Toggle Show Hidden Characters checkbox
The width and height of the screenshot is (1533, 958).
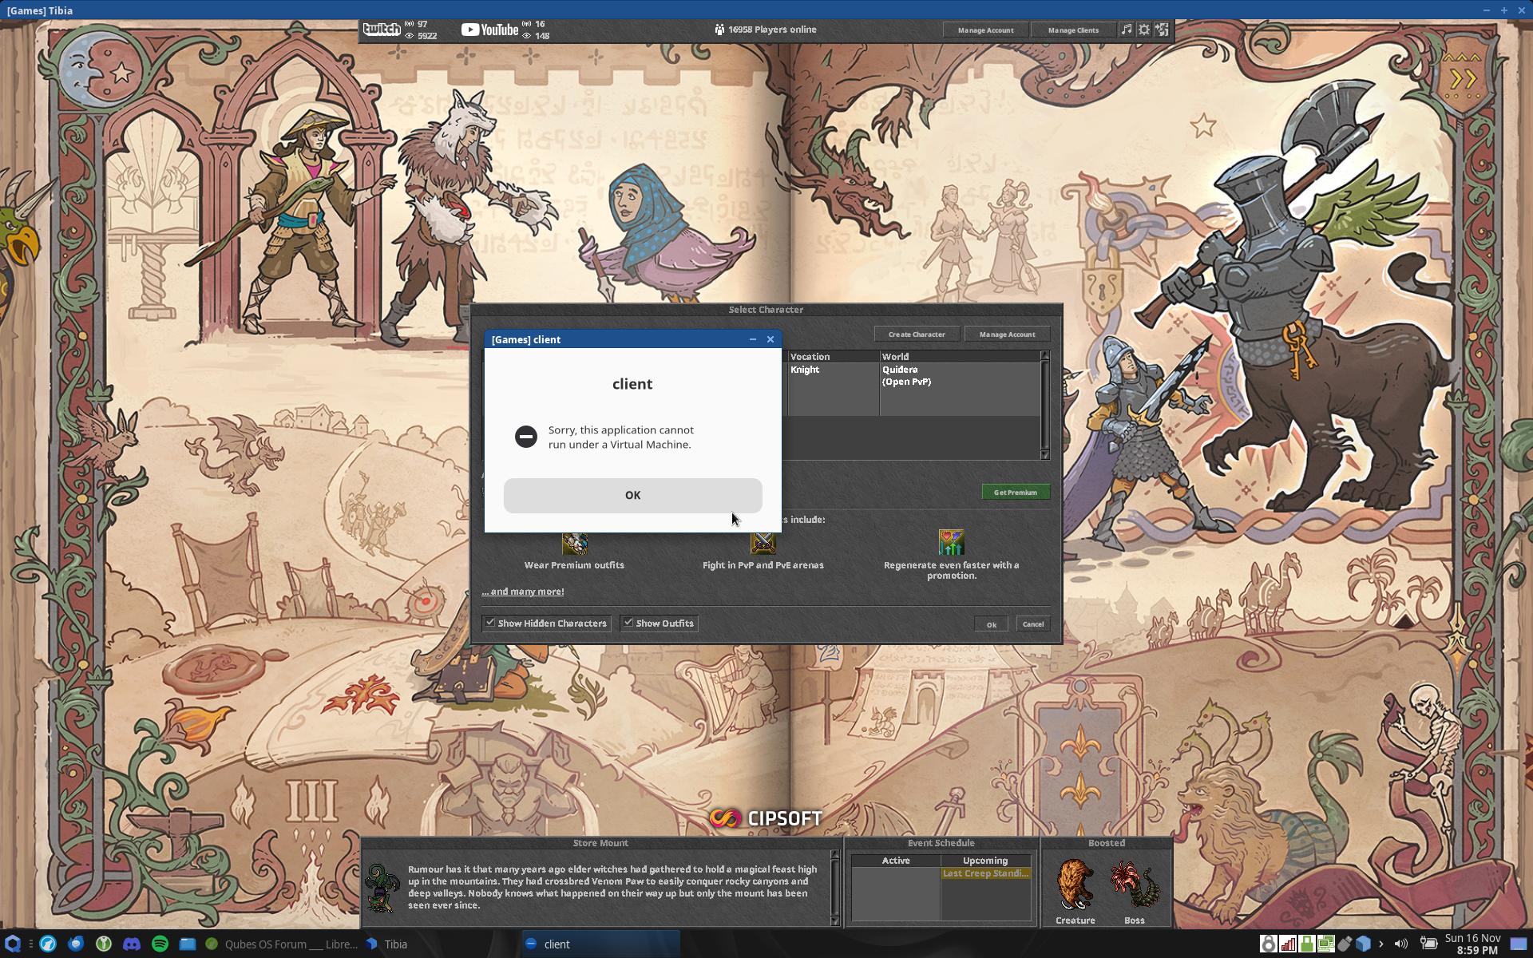point(490,623)
